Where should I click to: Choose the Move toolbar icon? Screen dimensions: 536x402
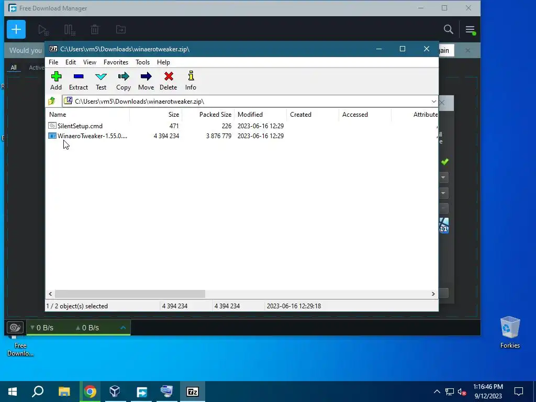pos(146,81)
